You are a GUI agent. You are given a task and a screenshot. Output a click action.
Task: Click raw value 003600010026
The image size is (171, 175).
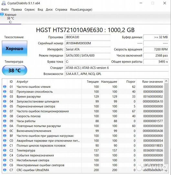coord(153,151)
